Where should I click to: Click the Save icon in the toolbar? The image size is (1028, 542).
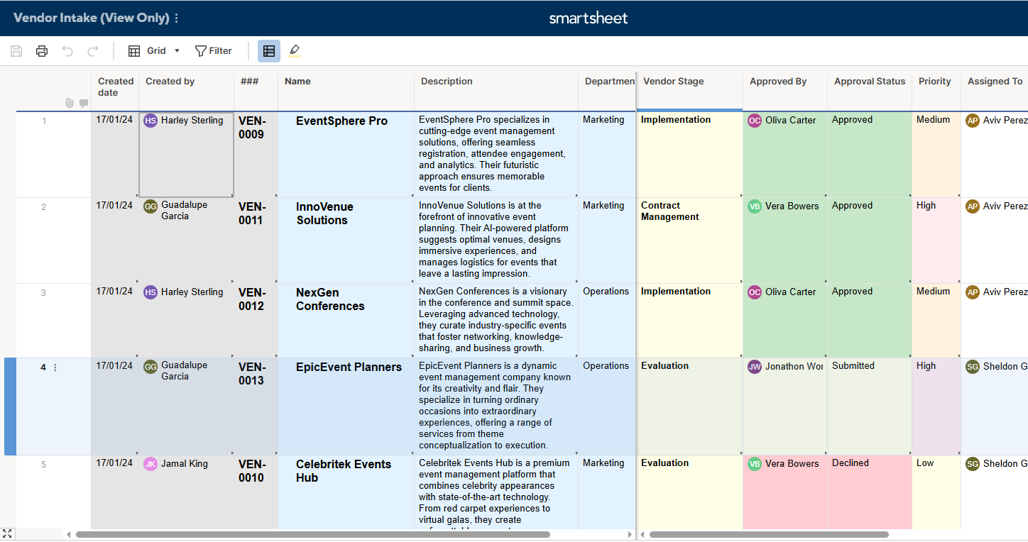click(x=16, y=51)
